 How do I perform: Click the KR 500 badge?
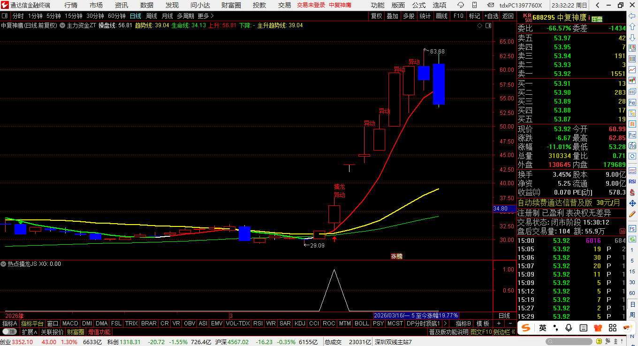(528, 17)
